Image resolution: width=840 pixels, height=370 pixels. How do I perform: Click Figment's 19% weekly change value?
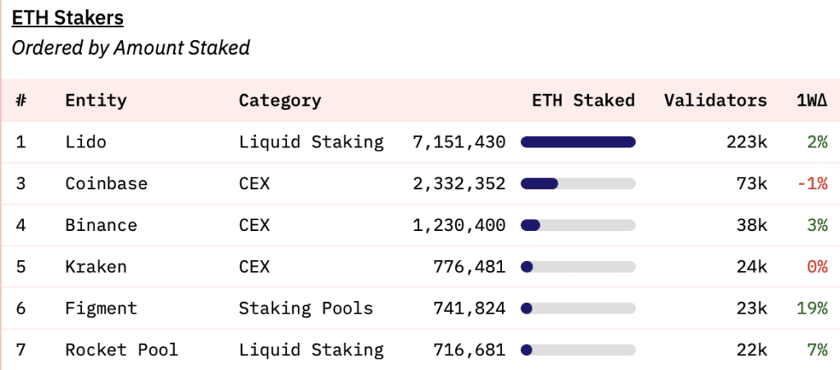click(x=811, y=309)
